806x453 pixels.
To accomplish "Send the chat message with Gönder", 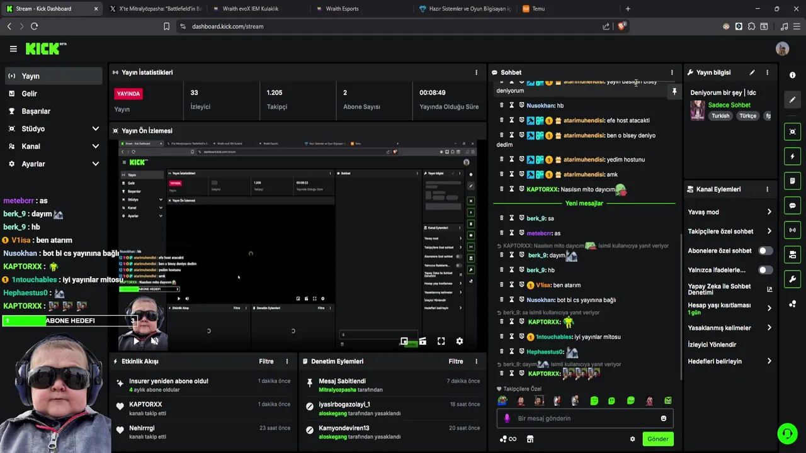I will pyautogui.click(x=658, y=439).
